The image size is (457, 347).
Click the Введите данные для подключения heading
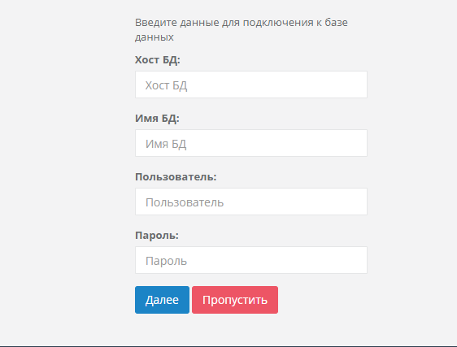[x=242, y=30]
